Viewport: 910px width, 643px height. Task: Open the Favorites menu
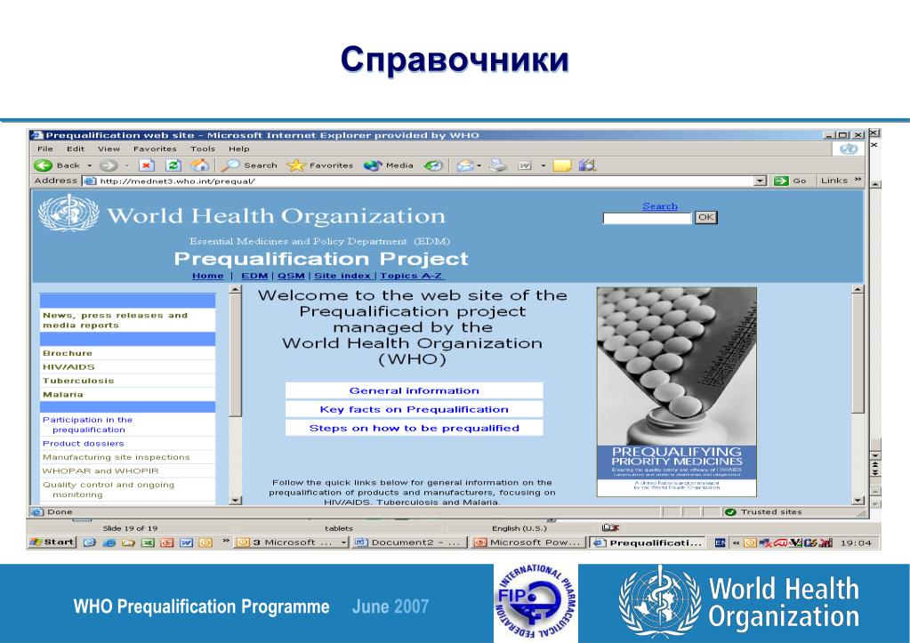(155, 149)
